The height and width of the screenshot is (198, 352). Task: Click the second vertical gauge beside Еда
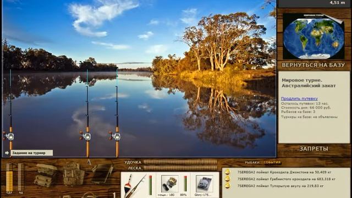(21, 177)
